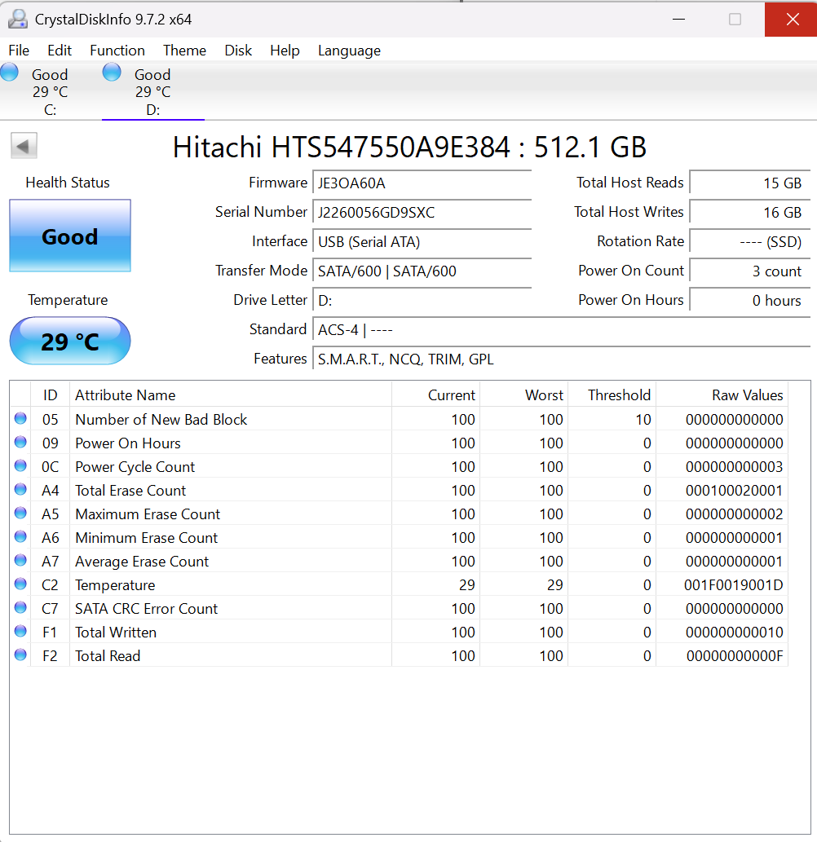The height and width of the screenshot is (842, 817).
Task: Click the Good health status button
Action: click(x=70, y=236)
